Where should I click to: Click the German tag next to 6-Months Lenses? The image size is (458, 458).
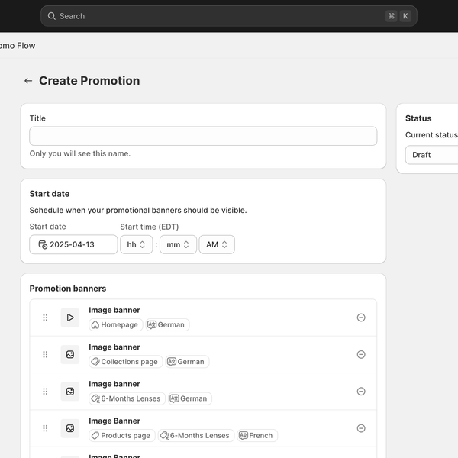coord(190,398)
